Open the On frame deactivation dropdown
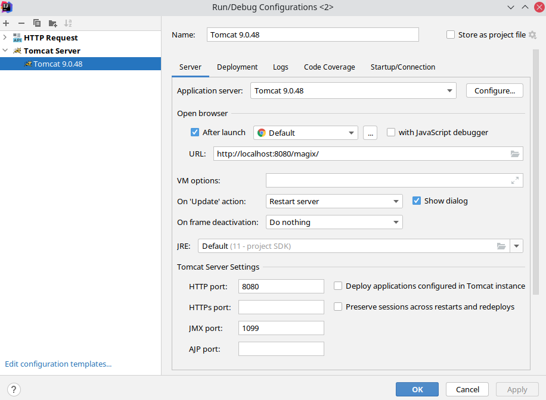The image size is (546, 400). pyautogui.click(x=334, y=222)
